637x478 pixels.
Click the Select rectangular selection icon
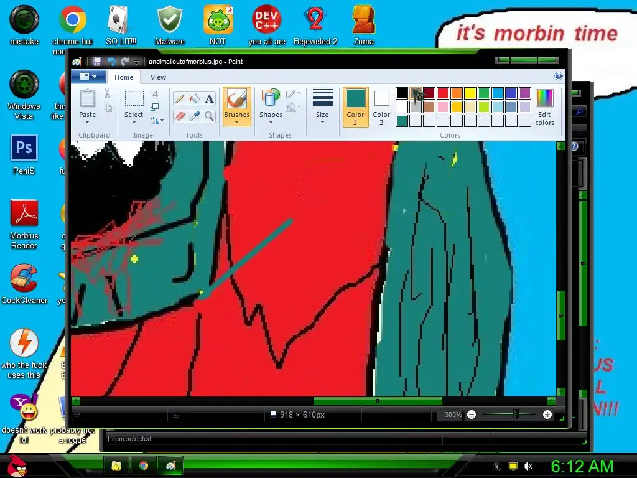click(134, 99)
